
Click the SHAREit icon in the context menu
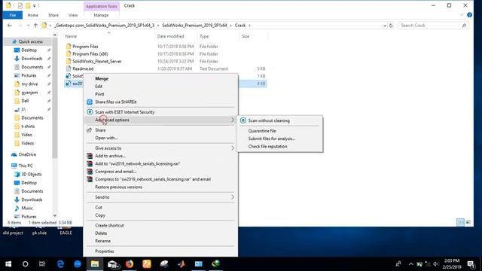pyautogui.click(x=90, y=102)
